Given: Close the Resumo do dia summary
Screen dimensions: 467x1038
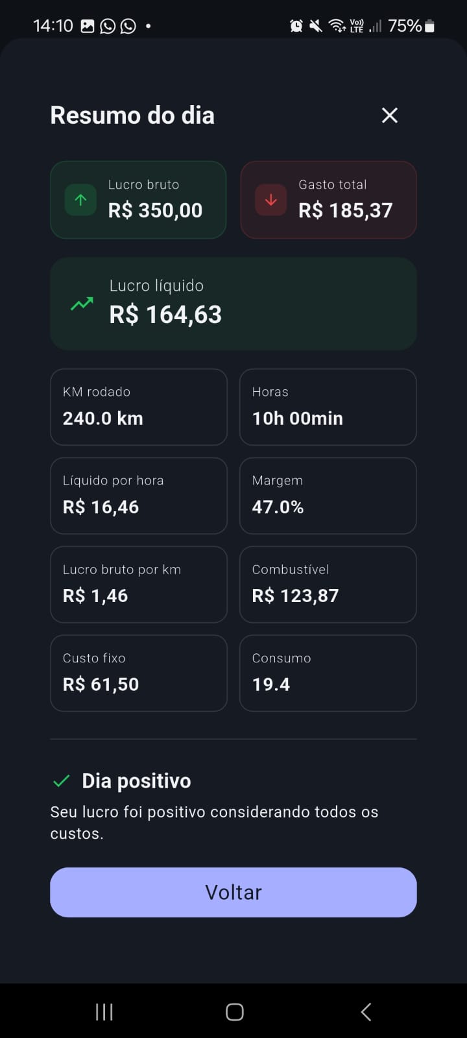Looking at the screenshot, I should tap(389, 115).
